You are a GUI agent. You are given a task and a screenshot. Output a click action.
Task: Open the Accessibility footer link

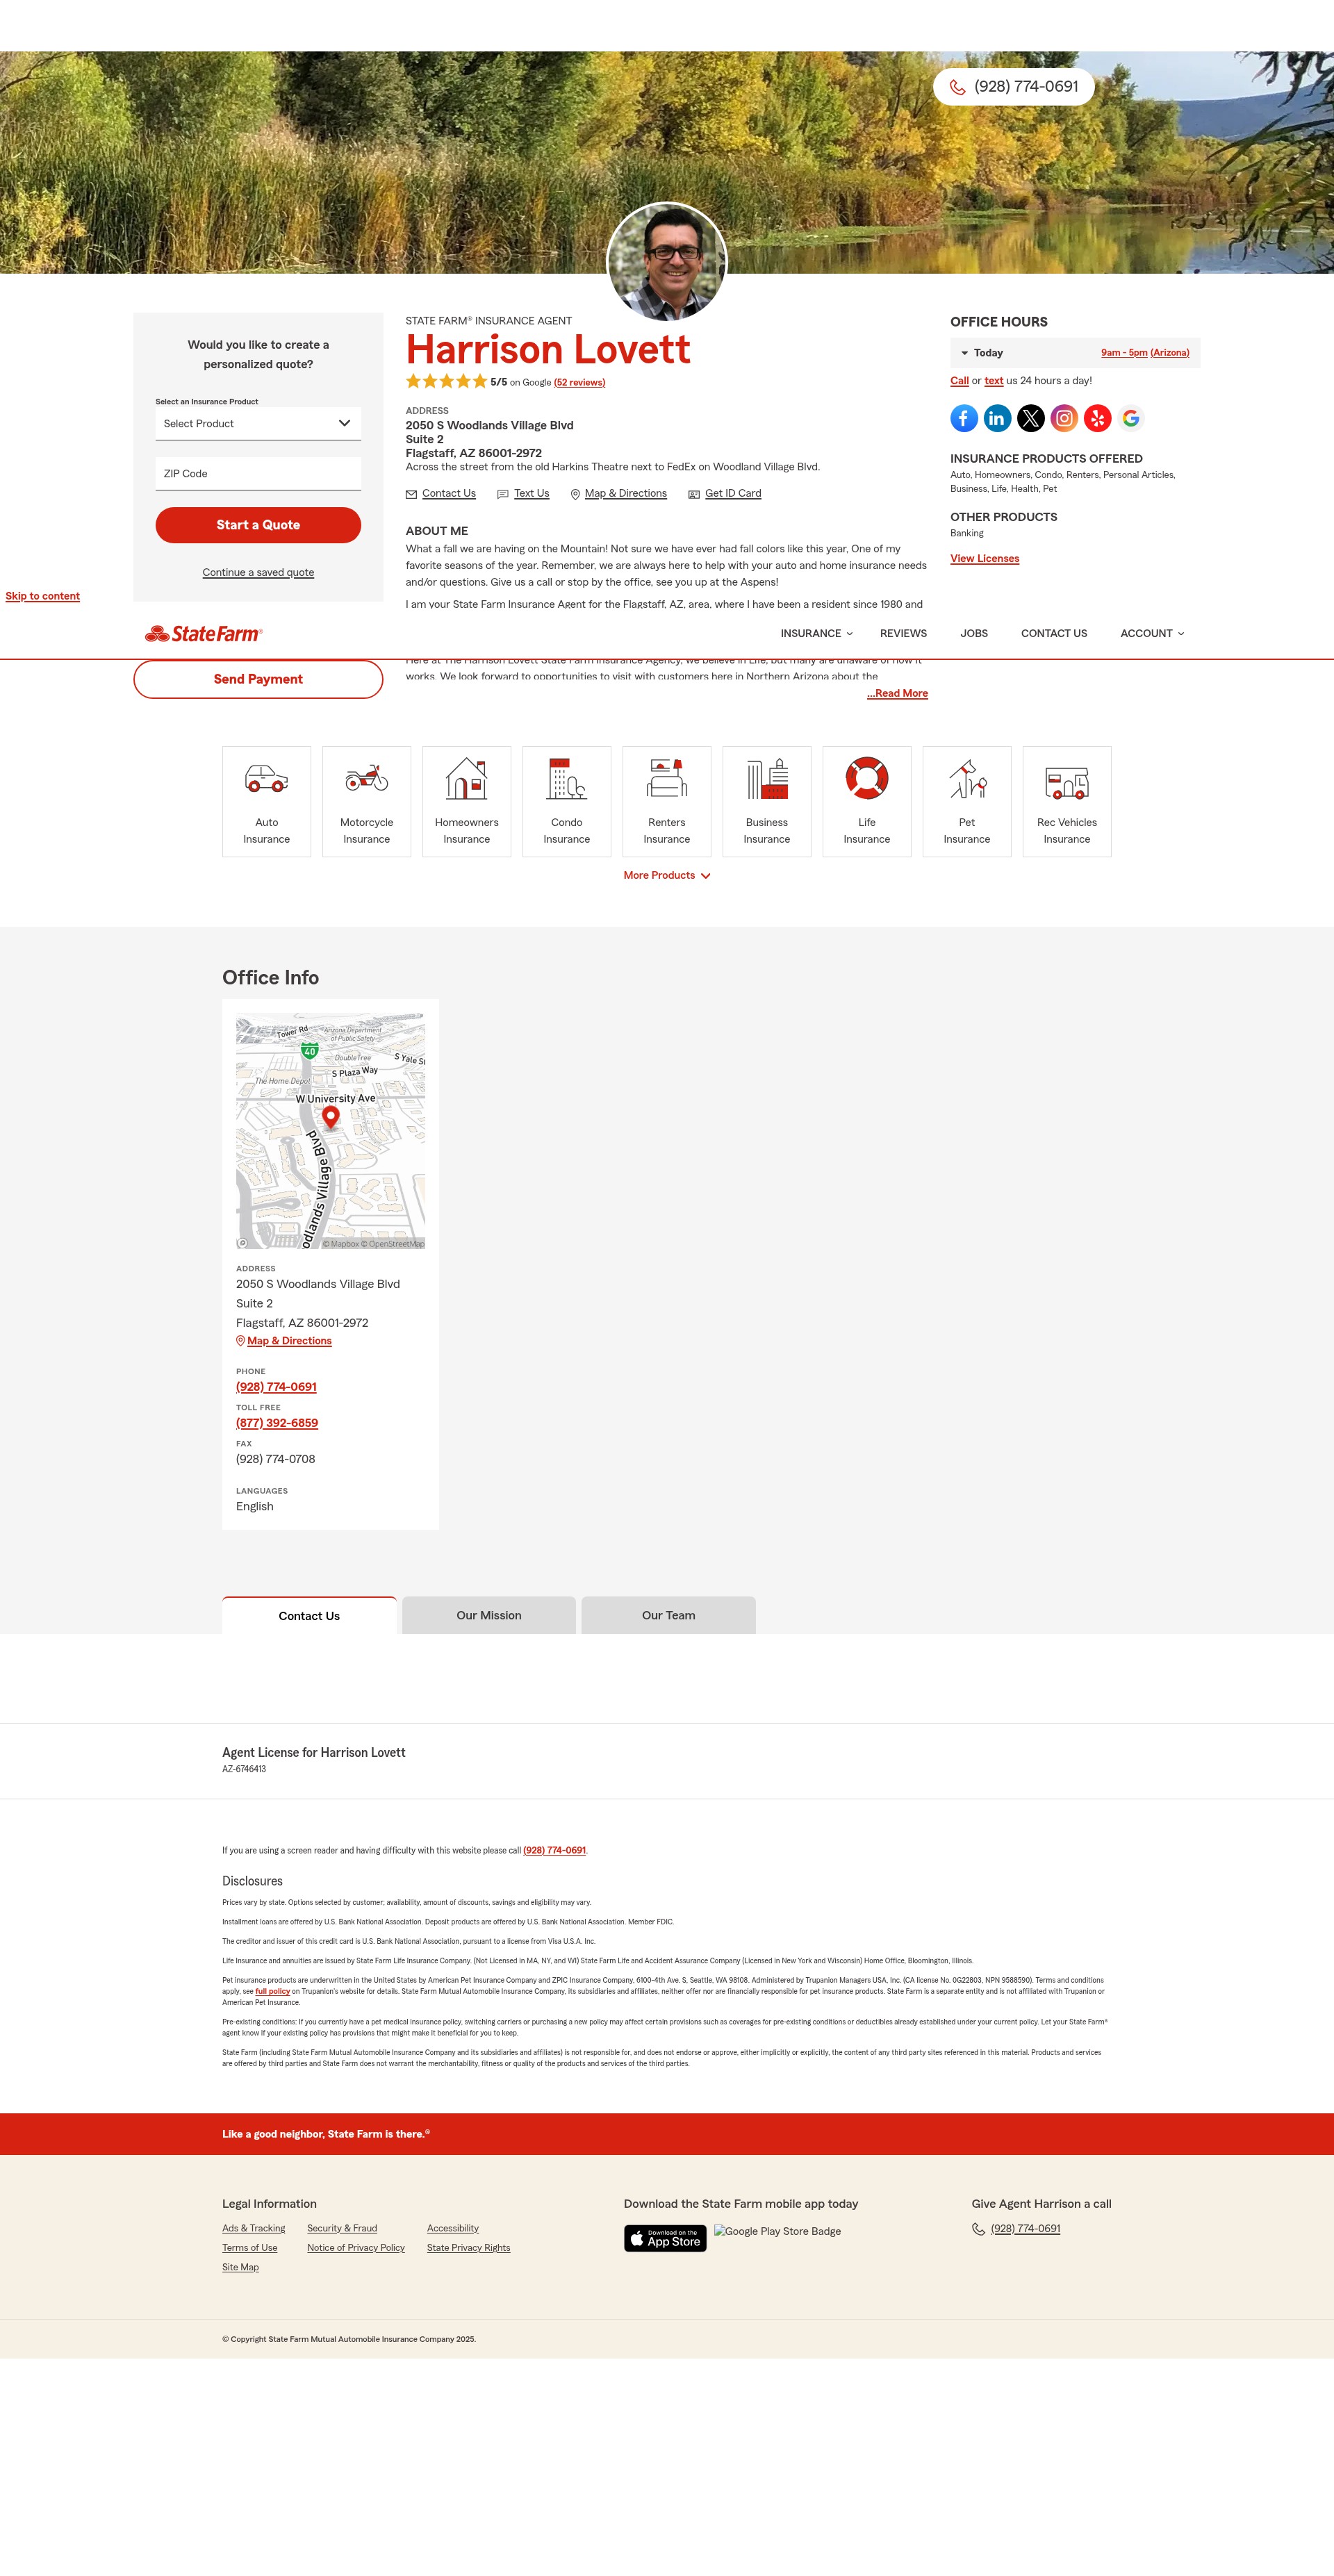point(453,2228)
